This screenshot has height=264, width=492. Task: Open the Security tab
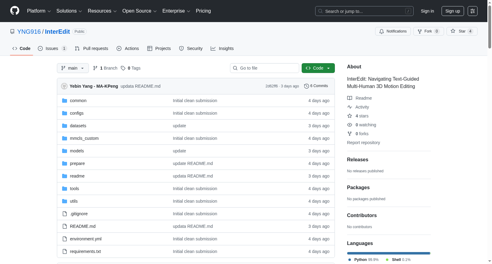tap(191, 48)
